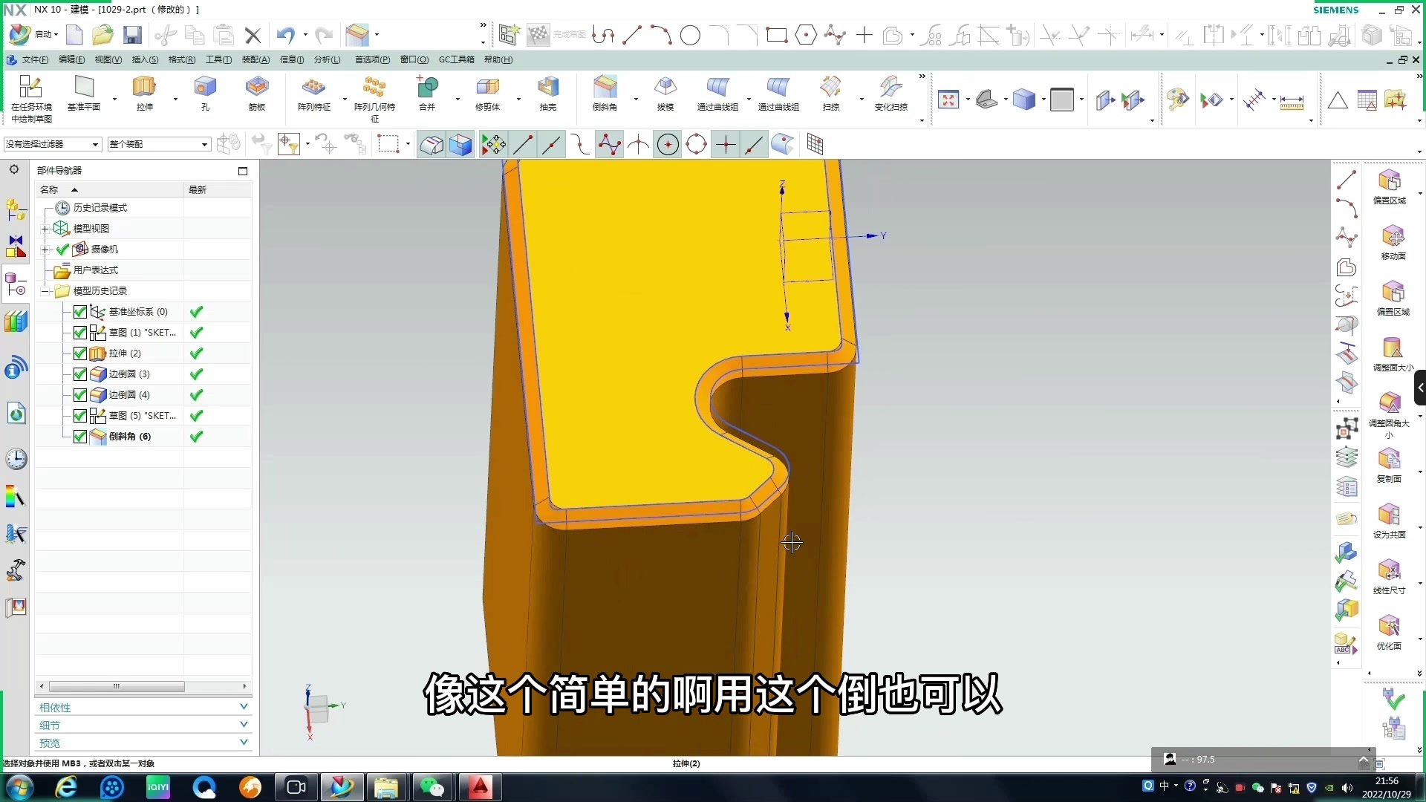Click 在任务环境中绘制草图 in the ribbon
The image size is (1426, 802).
point(30,98)
